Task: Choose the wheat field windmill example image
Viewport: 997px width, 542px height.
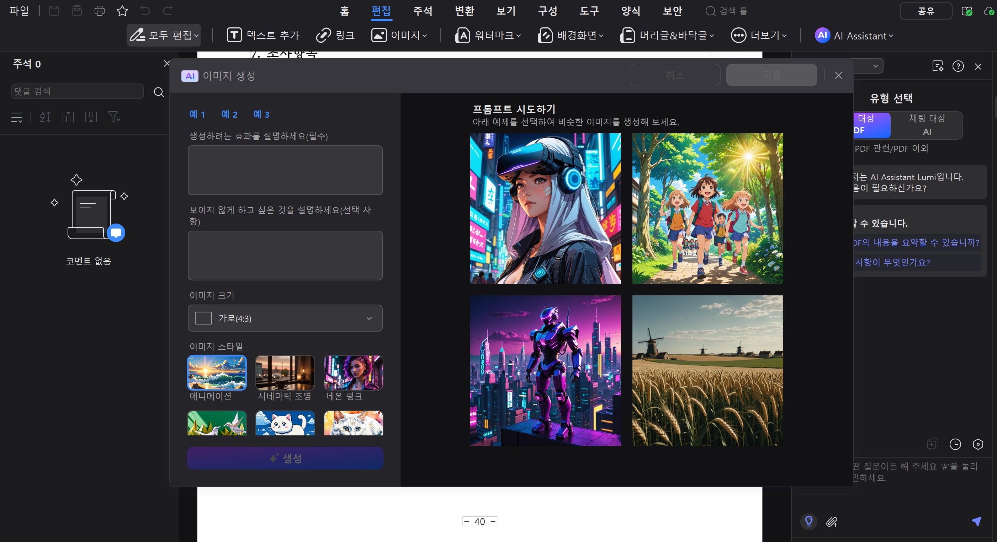Action: click(x=707, y=371)
